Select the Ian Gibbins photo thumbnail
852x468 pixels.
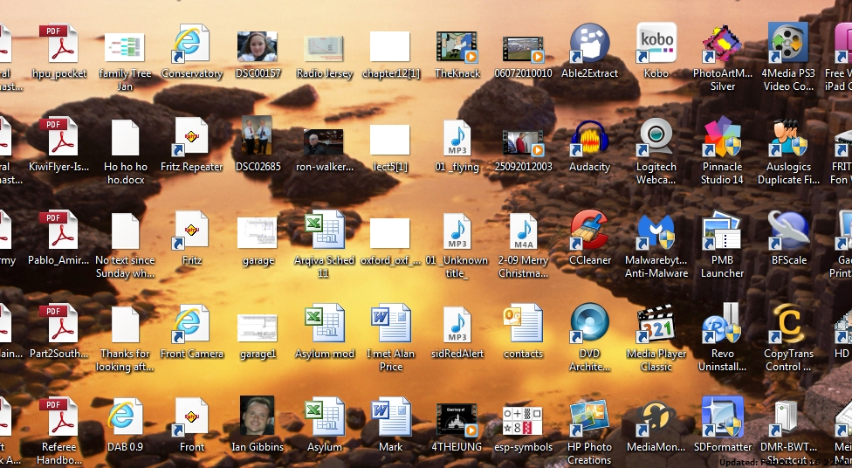pos(258,416)
